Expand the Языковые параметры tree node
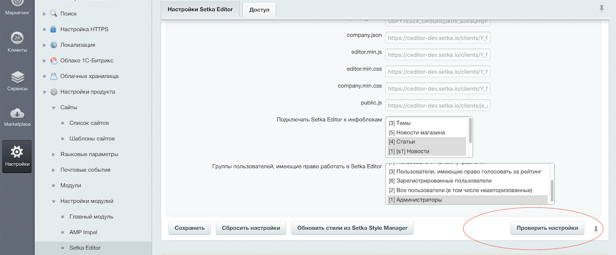 click(54, 154)
